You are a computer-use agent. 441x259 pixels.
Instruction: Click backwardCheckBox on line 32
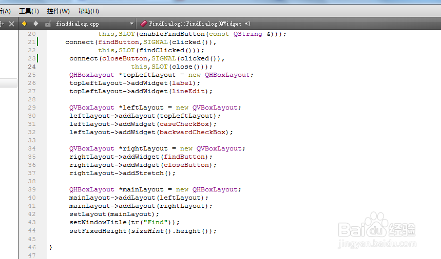[x=193, y=132]
